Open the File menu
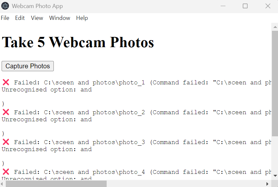This screenshot has height=187, width=278. pos(5,18)
